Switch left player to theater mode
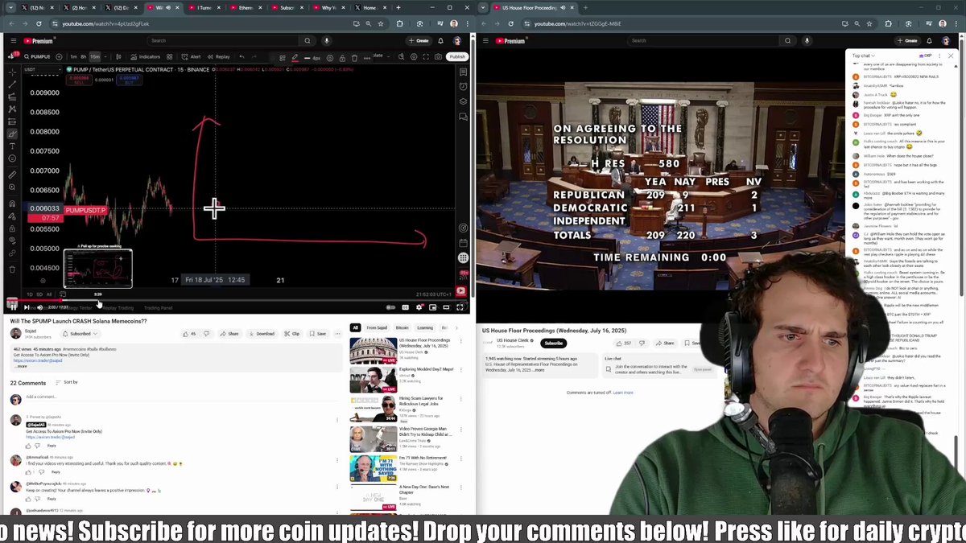The width and height of the screenshot is (966, 543). (x=447, y=307)
